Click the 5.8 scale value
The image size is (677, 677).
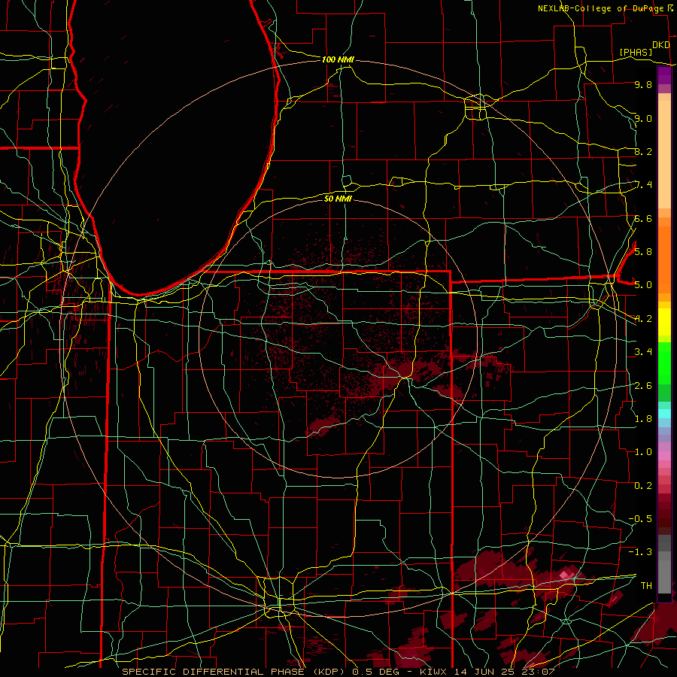pos(643,251)
